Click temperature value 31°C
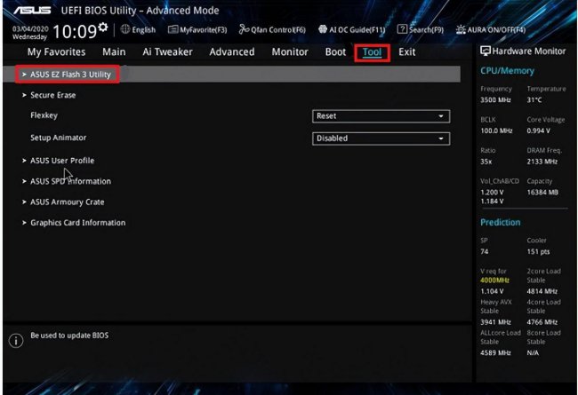 pos(534,100)
